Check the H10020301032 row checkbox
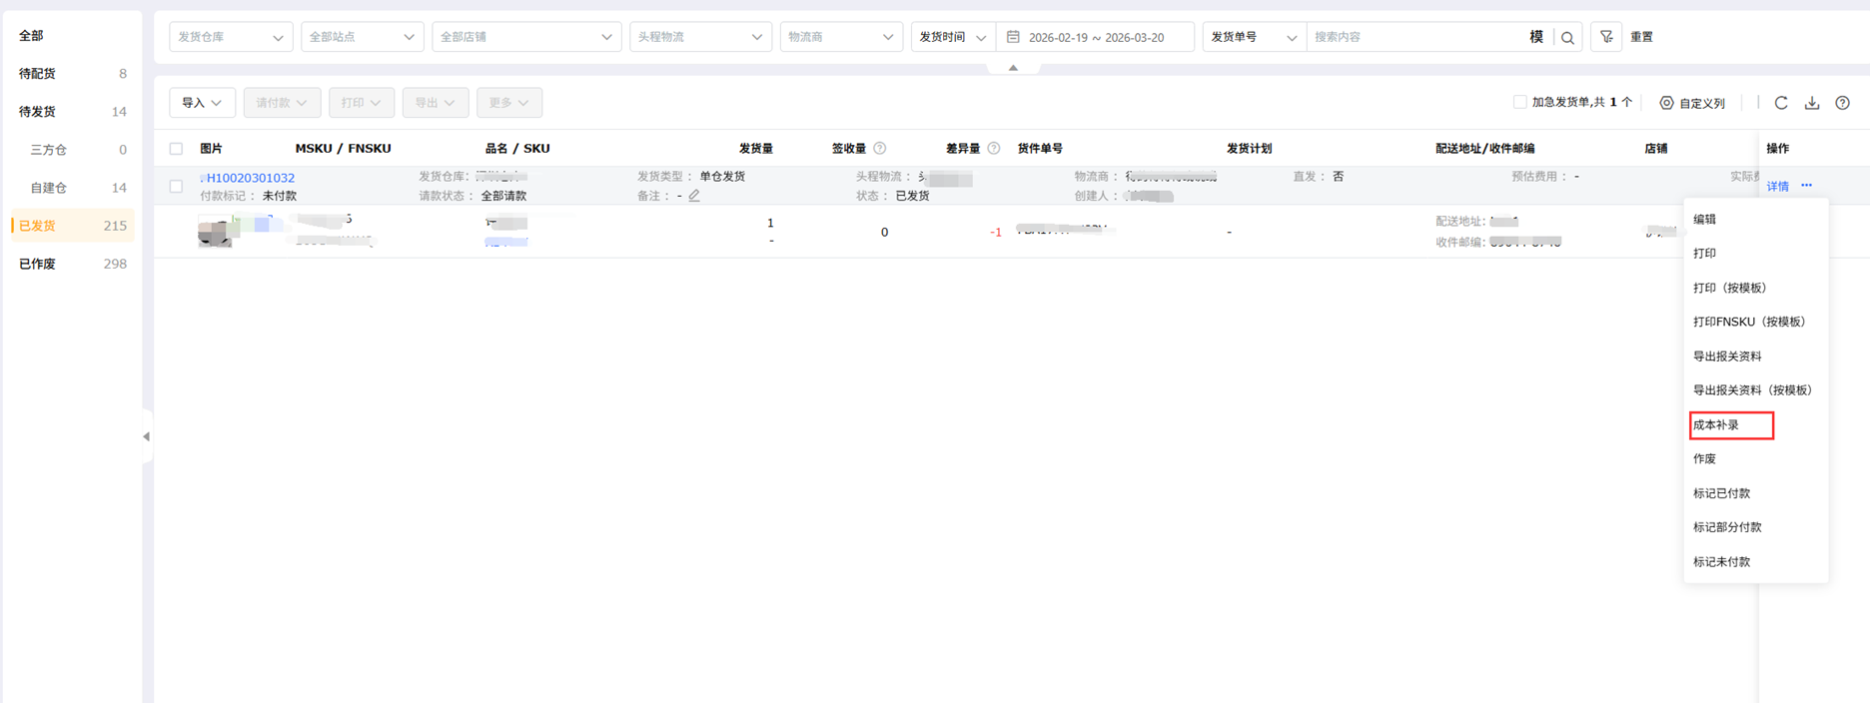This screenshot has height=703, width=1870. click(x=176, y=186)
